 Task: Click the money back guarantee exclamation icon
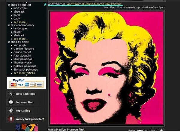(x=11, y=119)
